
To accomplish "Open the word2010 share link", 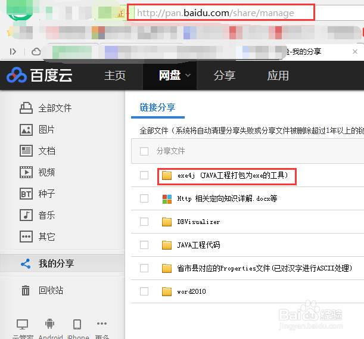I will point(191,291).
